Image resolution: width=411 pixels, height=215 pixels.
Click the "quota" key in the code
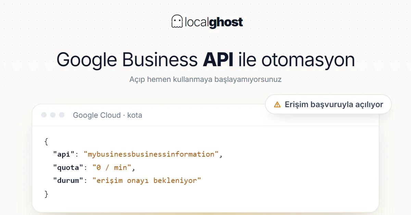click(x=68, y=168)
